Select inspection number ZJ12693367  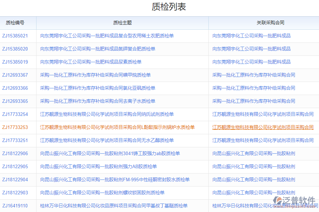pos(16,75)
